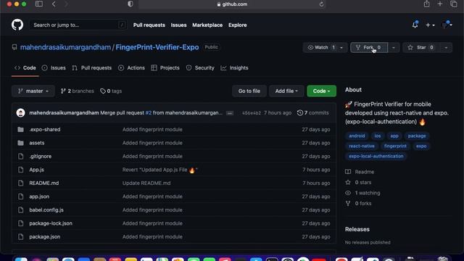Image resolution: width=464 pixels, height=261 pixels.
Task: Open the repository Pull requests tab
Action: 92,67
